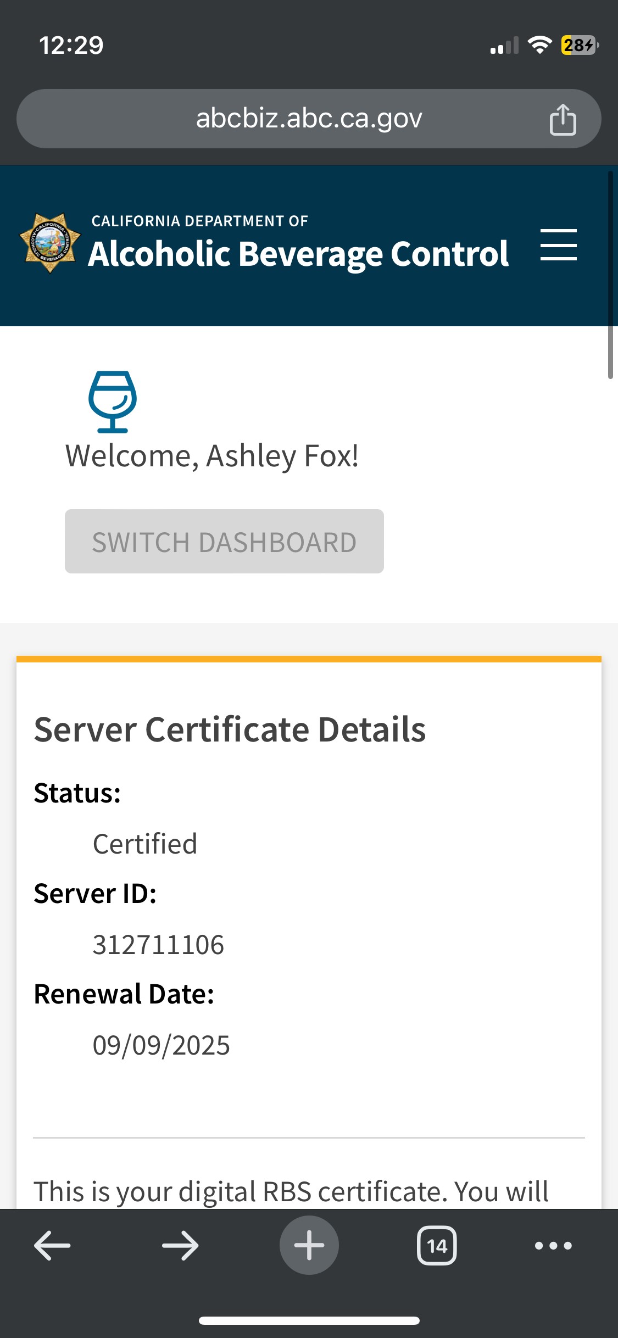Tap the abcbiz.abc.ca.gov address field
The height and width of the screenshot is (1338, 618).
[309, 119]
